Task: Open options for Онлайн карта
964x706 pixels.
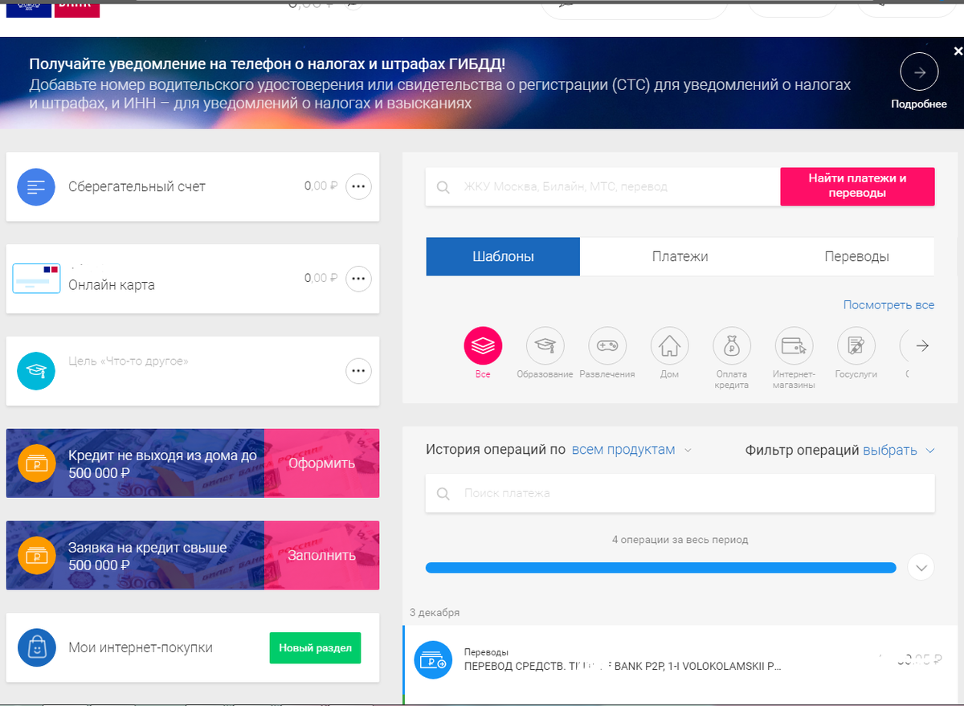Action: pos(358,279)
